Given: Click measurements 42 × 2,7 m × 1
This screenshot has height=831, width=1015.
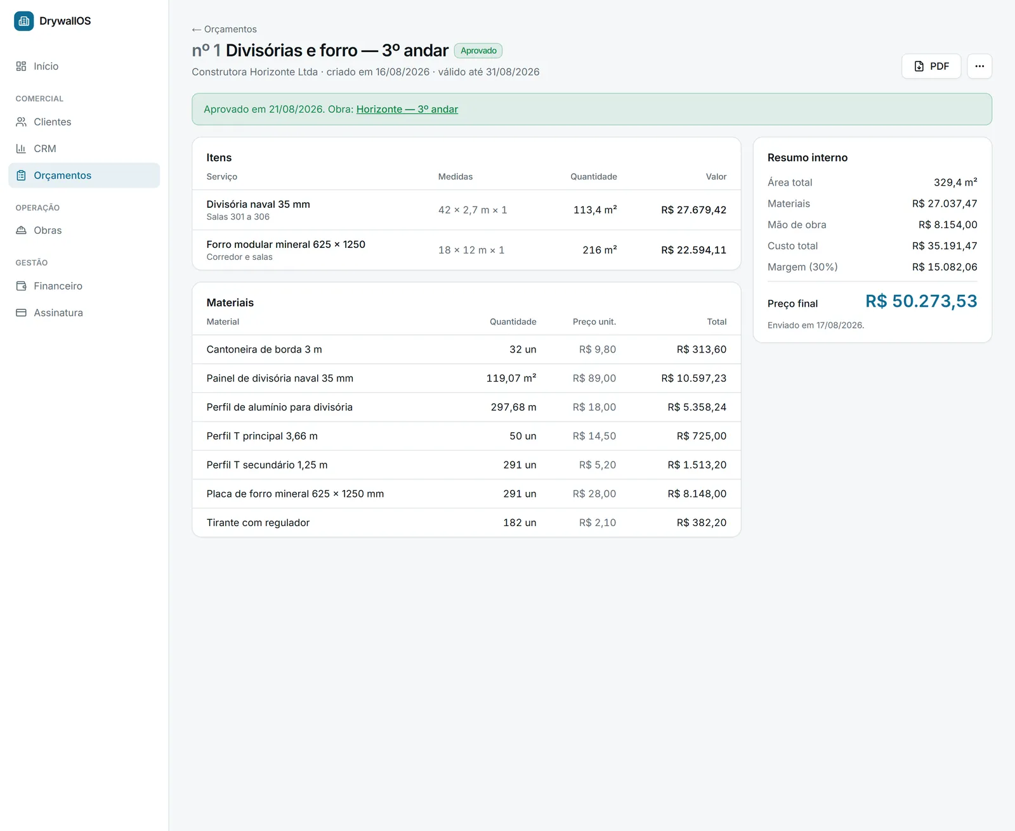Looking at the screenshot, I should (473, 210).
